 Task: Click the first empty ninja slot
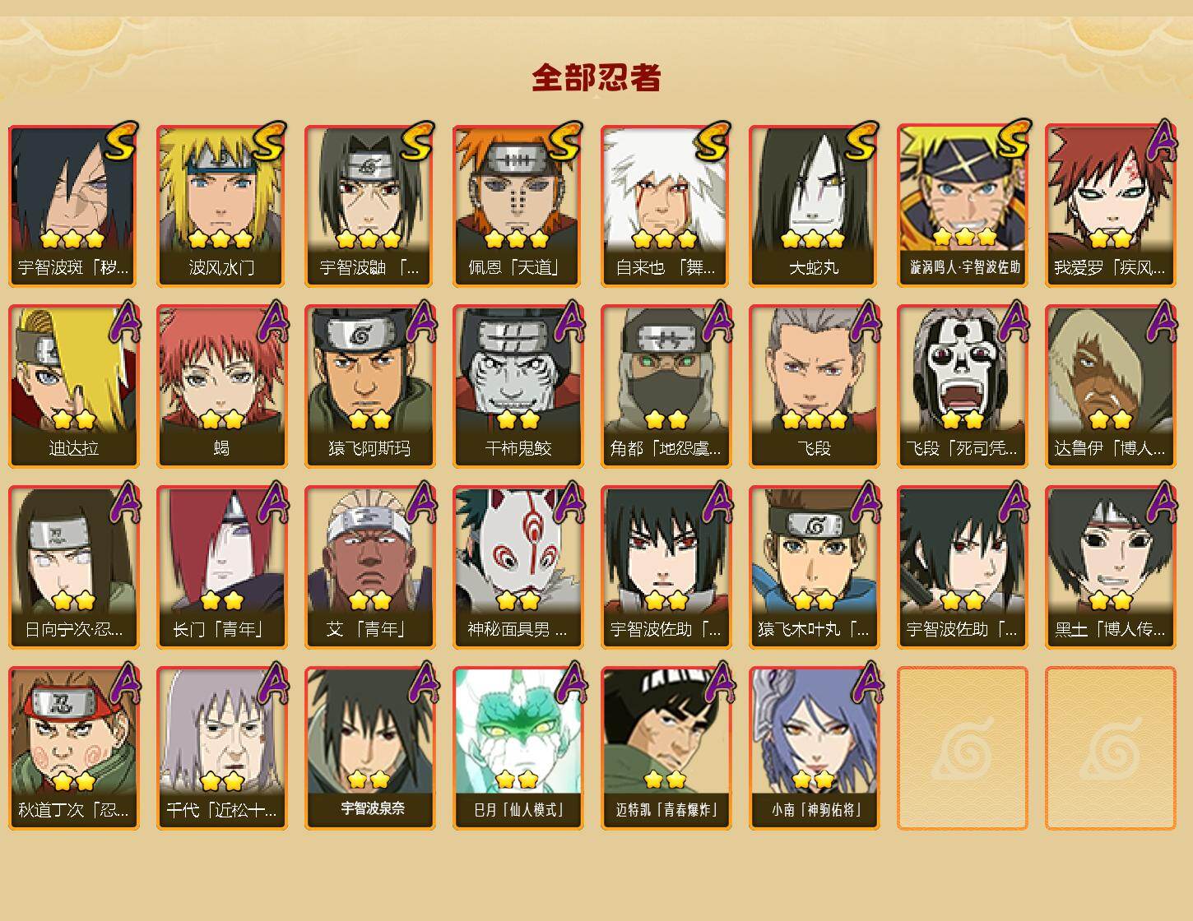pos(962,748)
